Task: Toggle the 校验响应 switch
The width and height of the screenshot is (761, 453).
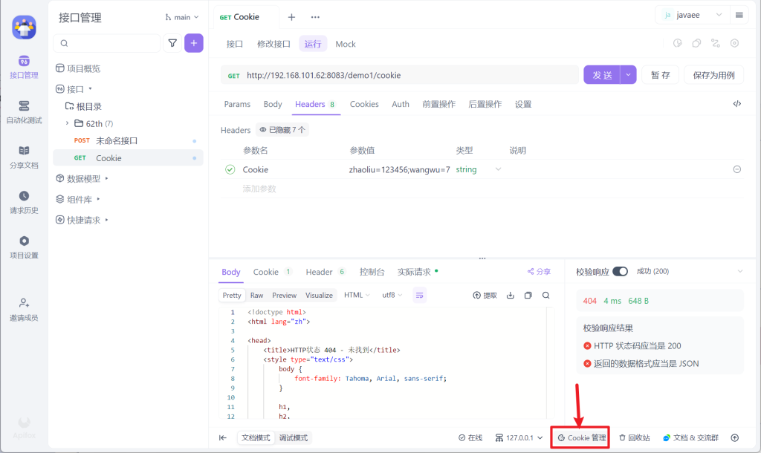Action: [x=620, y=271]
